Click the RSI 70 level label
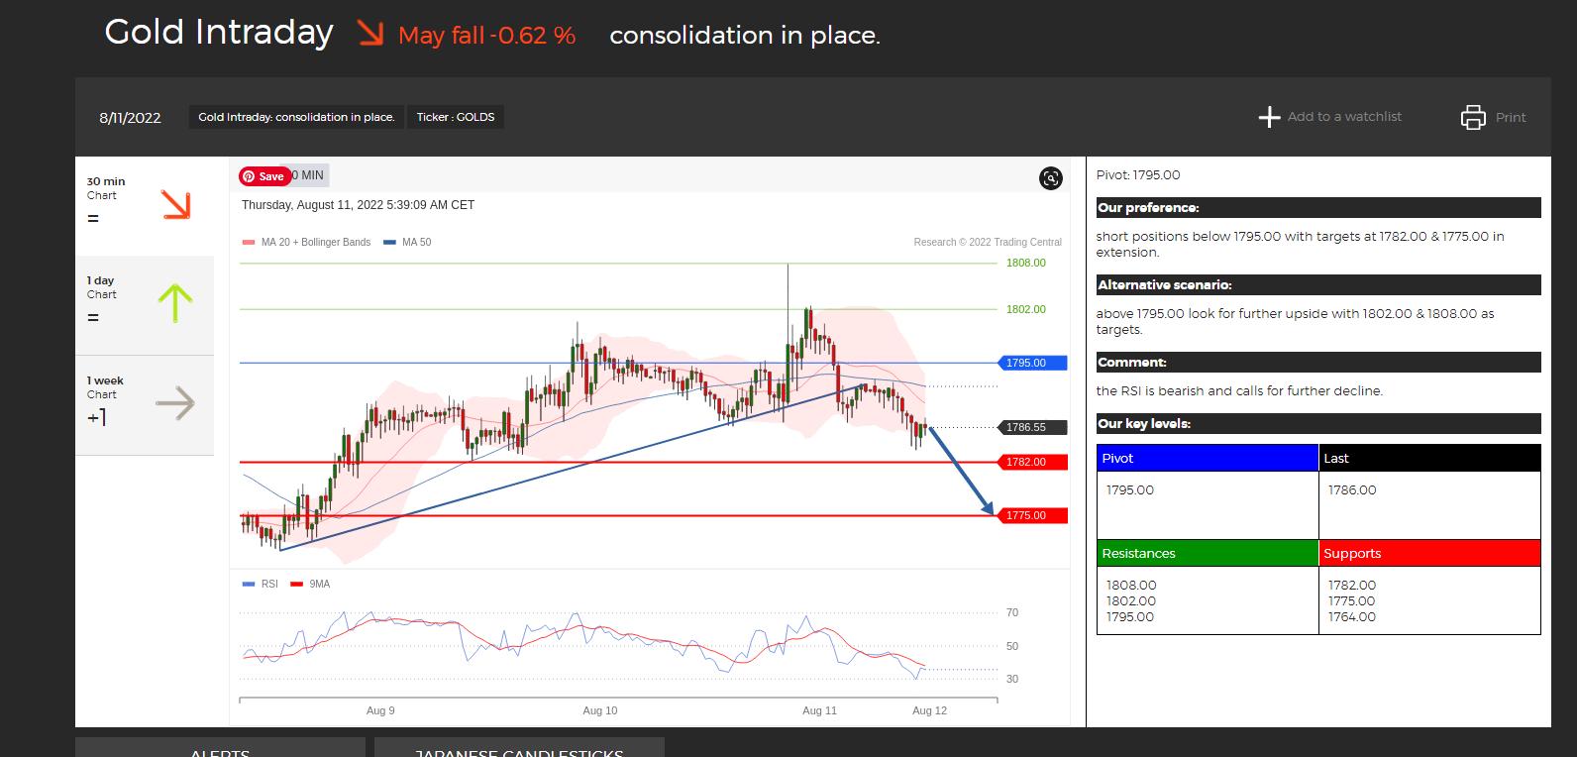Screen dimensions: 1577x757 coord(1012,612)
